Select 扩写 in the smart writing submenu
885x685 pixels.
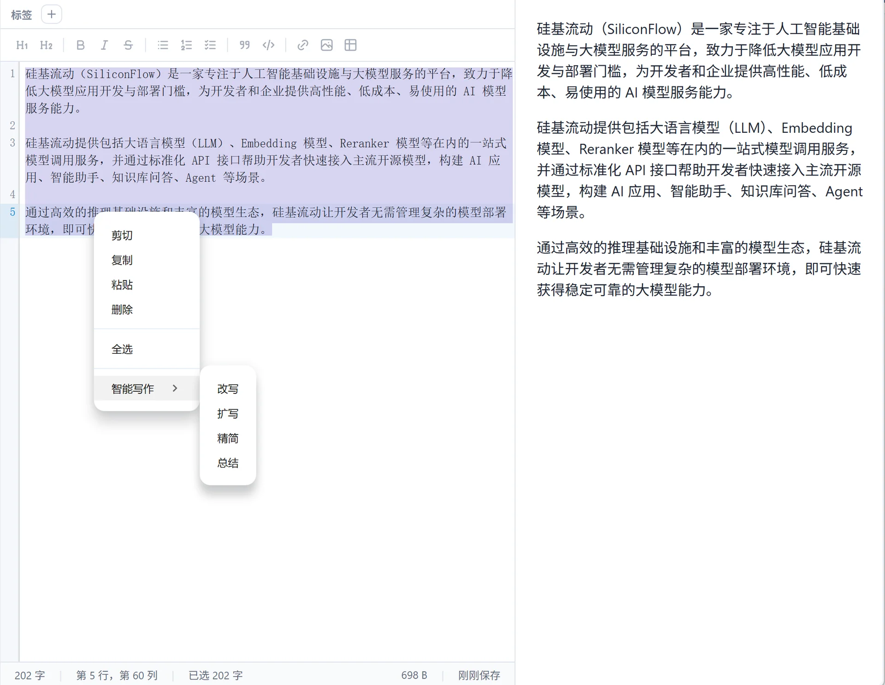(x=228, y=414)
